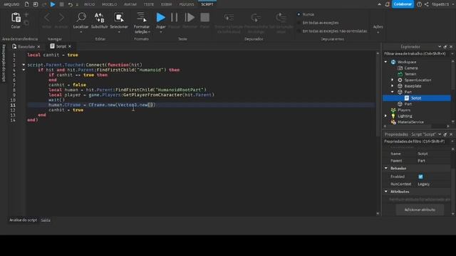456x256 pixels.
Task: Open the username account menu
Action: (440, 4)
